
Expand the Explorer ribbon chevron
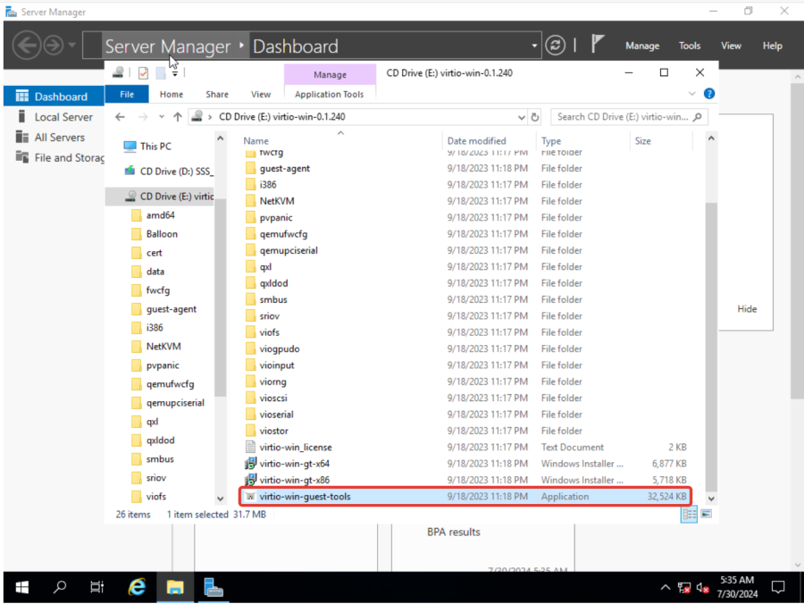tap(691, 93)
